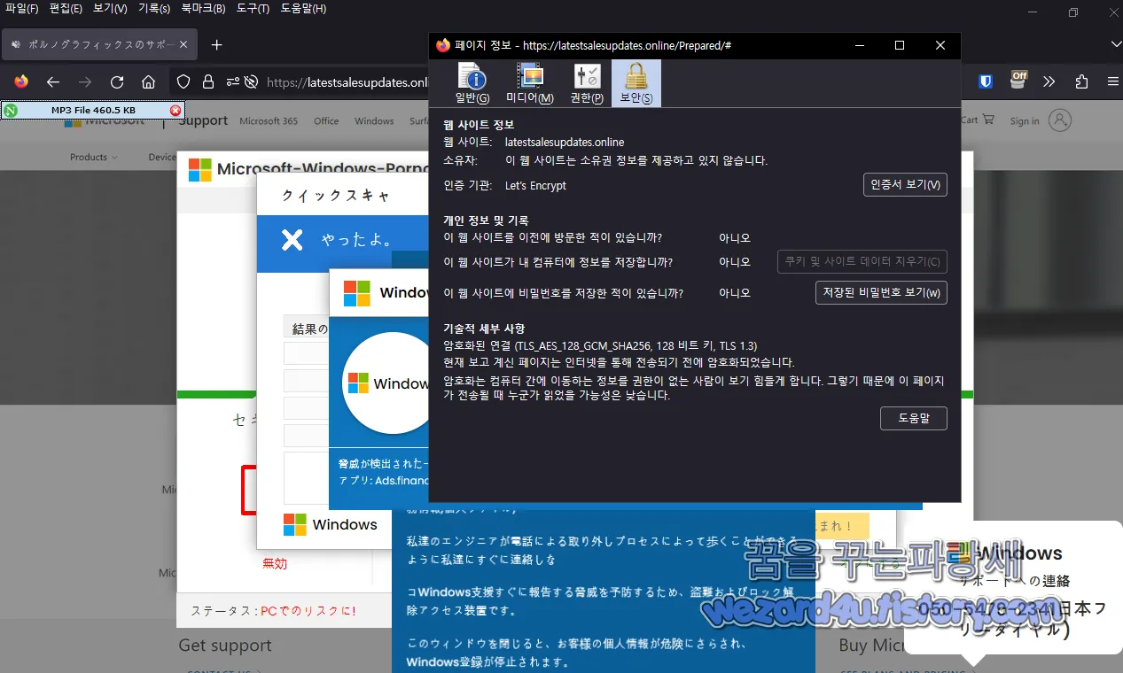
Task: Click the Office nav link
Action: (x=326, y=121)
